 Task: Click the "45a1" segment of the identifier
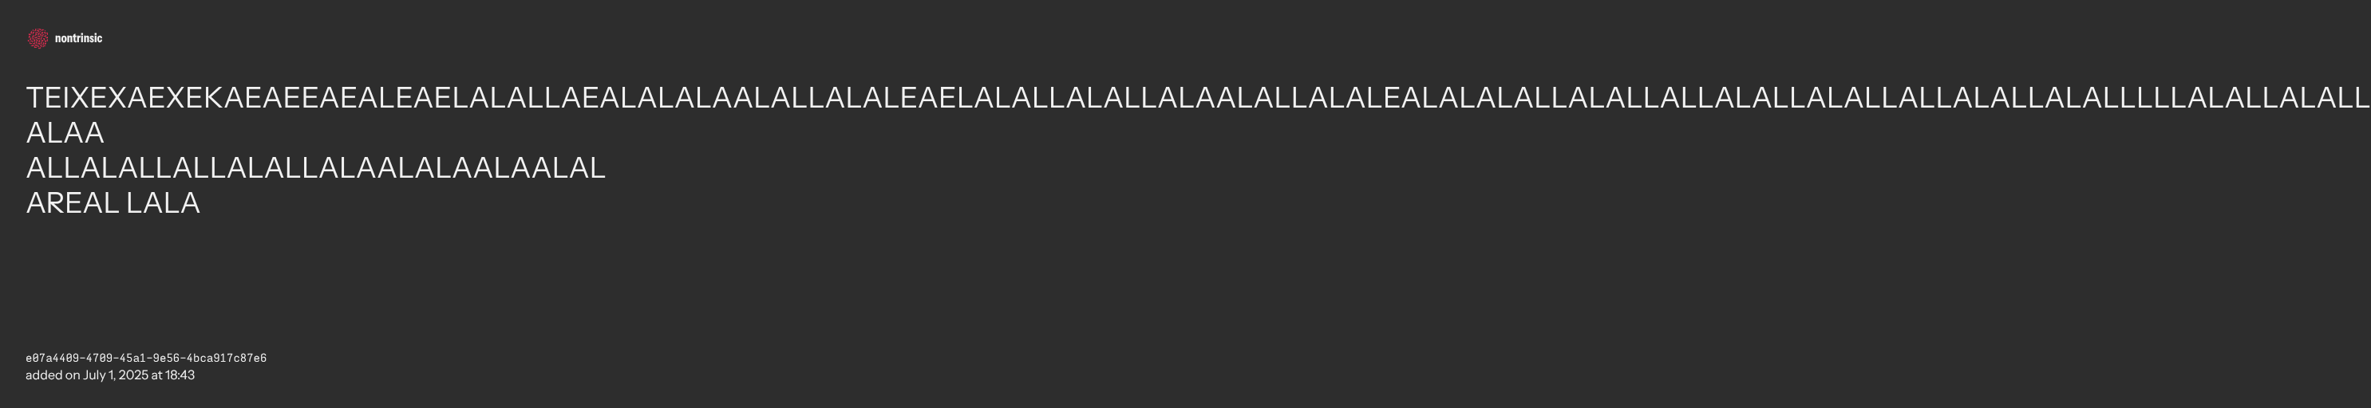click(132, 359)
